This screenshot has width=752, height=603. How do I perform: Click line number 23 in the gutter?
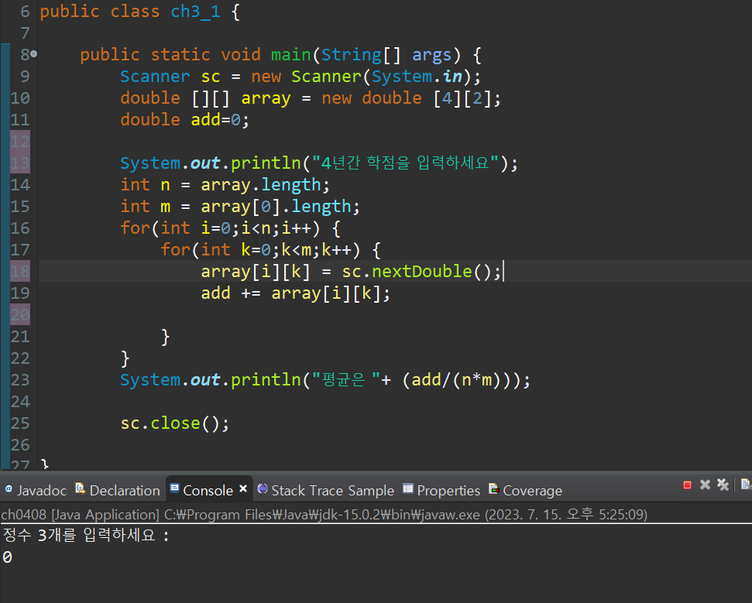tap(20, 379)
